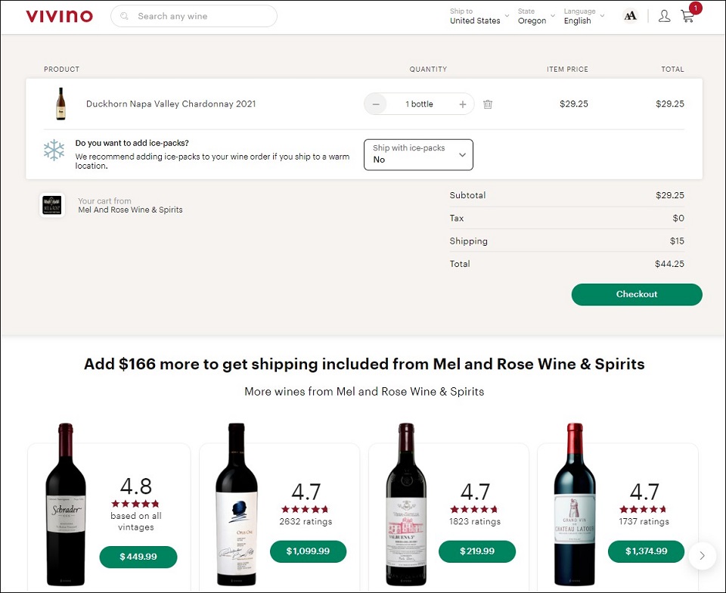726x593 pixels.
Task: Open the Vega Sicilia Valbuena bottle image
Action: pos(406,504)
